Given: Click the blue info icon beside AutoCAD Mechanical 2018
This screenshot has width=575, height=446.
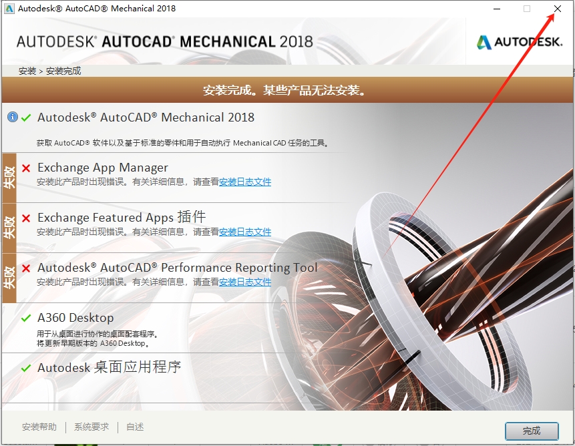Looking at the screenshot, I should click(x=13, y=117).
